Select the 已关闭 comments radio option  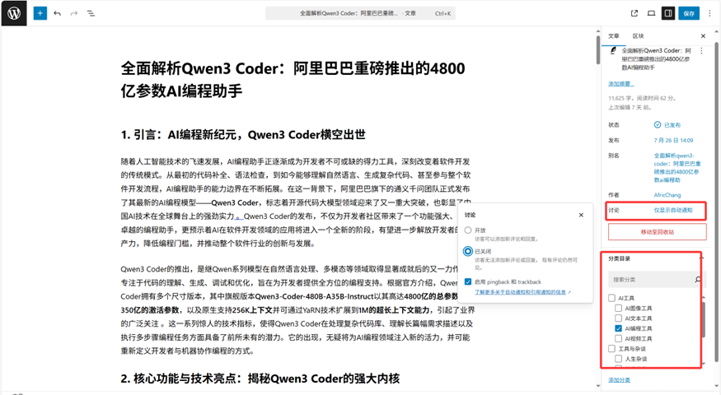click(x=468, y=251)
